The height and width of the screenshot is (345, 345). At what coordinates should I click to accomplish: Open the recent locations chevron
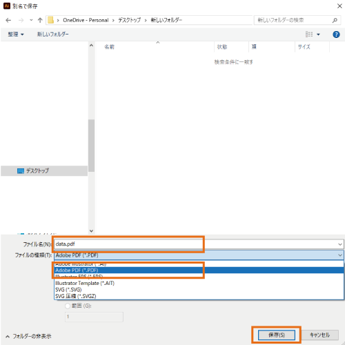click(x=31, y=20)
